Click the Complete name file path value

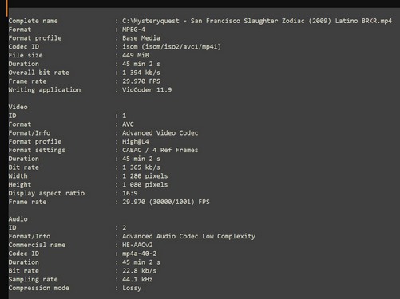[x=257, y=21]
